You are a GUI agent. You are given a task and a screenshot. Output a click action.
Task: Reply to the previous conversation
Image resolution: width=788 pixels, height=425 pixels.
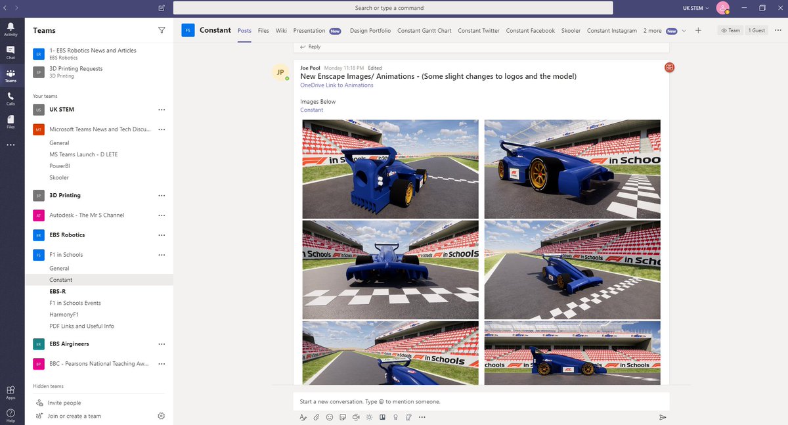(x=311, y=47)
